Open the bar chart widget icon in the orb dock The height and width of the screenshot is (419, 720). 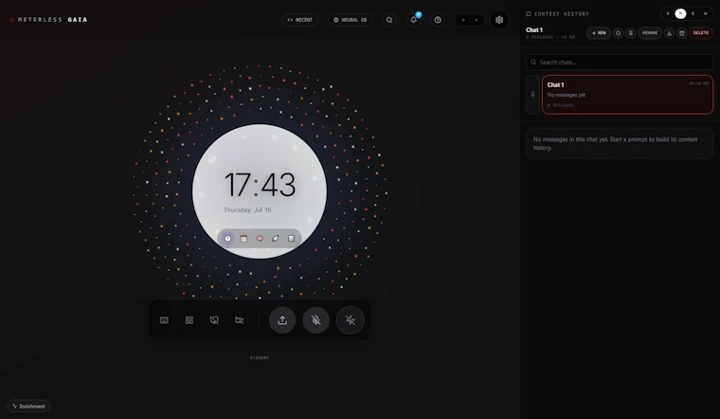(291, 239)
